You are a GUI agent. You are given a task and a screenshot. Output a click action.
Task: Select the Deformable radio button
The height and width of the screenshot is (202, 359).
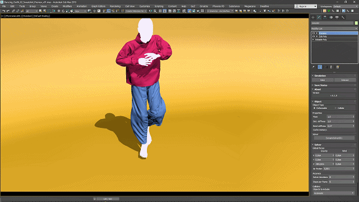[x=314, y=108]
